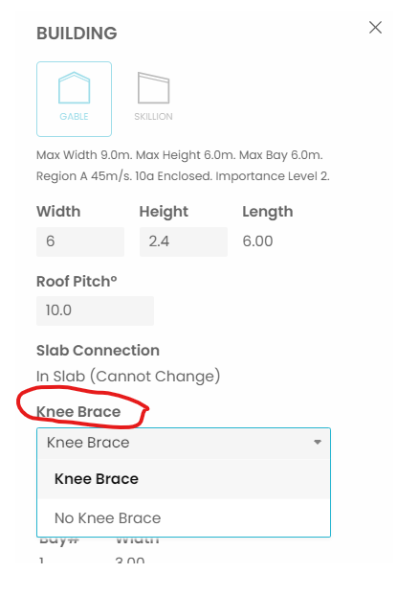This screenshot has width=397, height=596.
Task: Click the Length value 6.00
Action: coord(257,241)
